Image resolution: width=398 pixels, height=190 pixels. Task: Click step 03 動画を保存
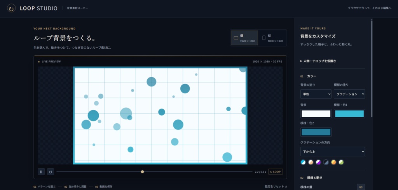click(x=104, y=187)
